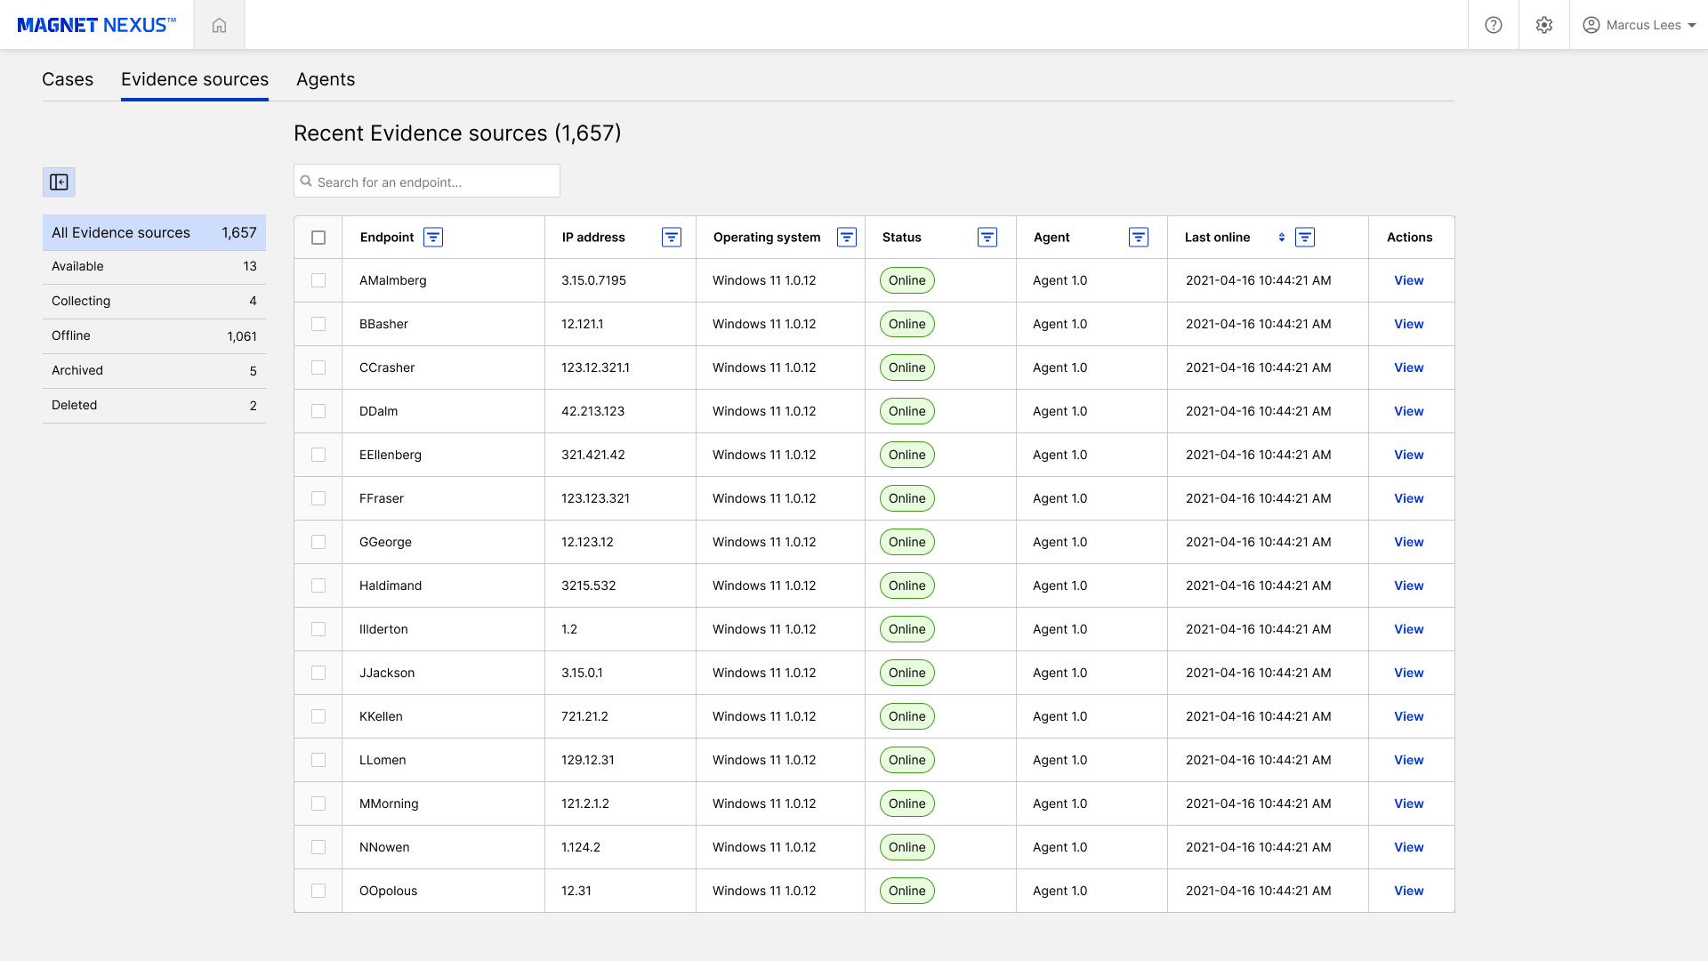Sort the Last online column
This screenshot has height=961, width=1708.
[1281, 237]
